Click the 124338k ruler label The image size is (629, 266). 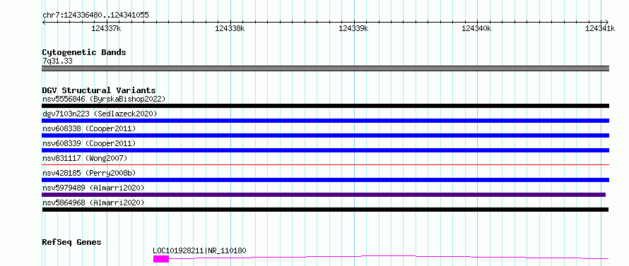click(x=230, y=28)
